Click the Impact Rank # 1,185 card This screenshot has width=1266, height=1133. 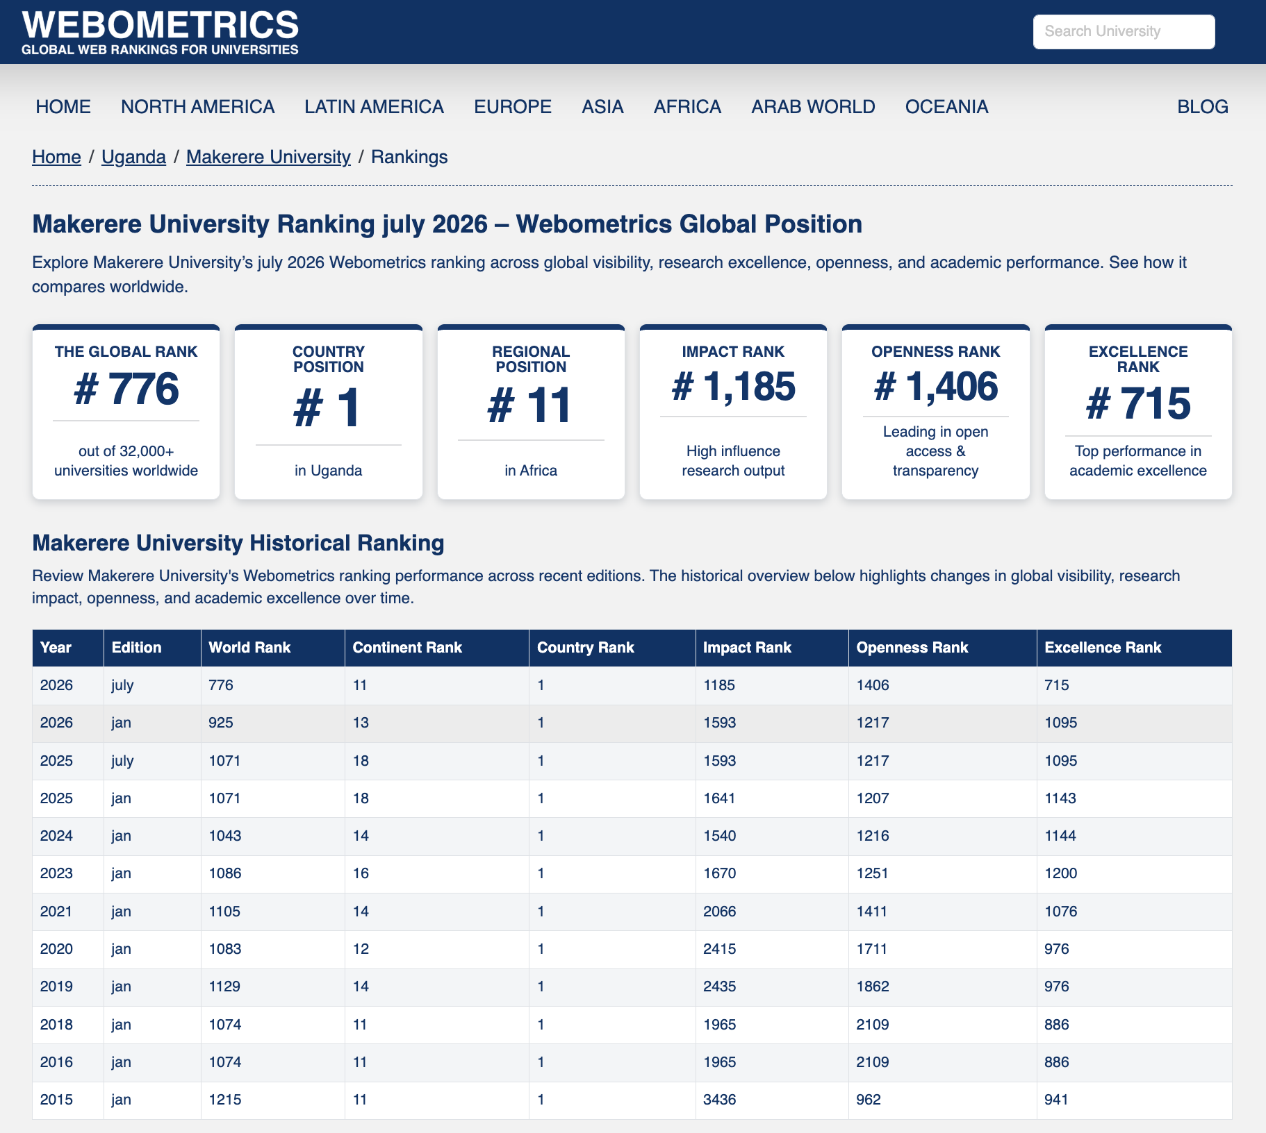[x=733, y=412]
